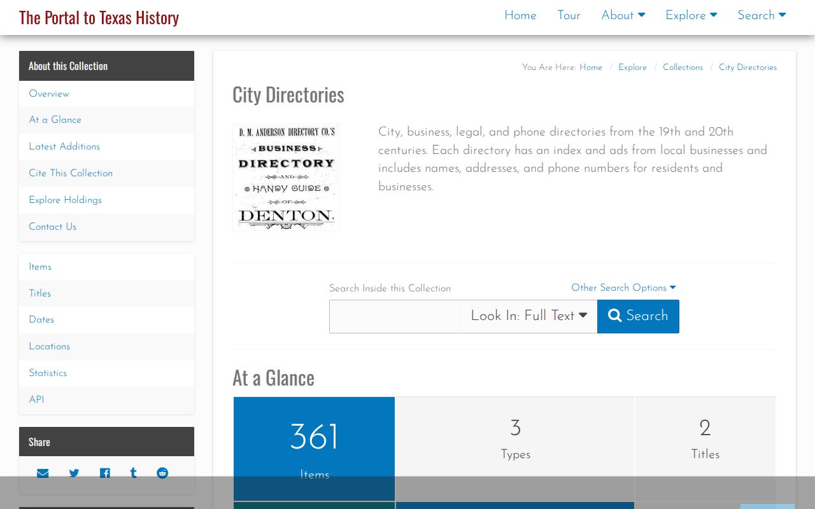
Task: Open Overview in sidebar
Action: (106, 94)
